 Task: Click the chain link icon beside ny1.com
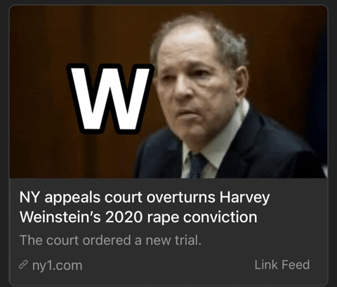(23, 265)
